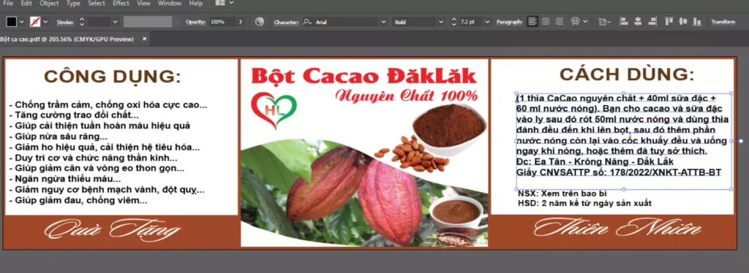
Task: Click the CÔNG DỤNG: heading text
Action: tap(113, 77)
